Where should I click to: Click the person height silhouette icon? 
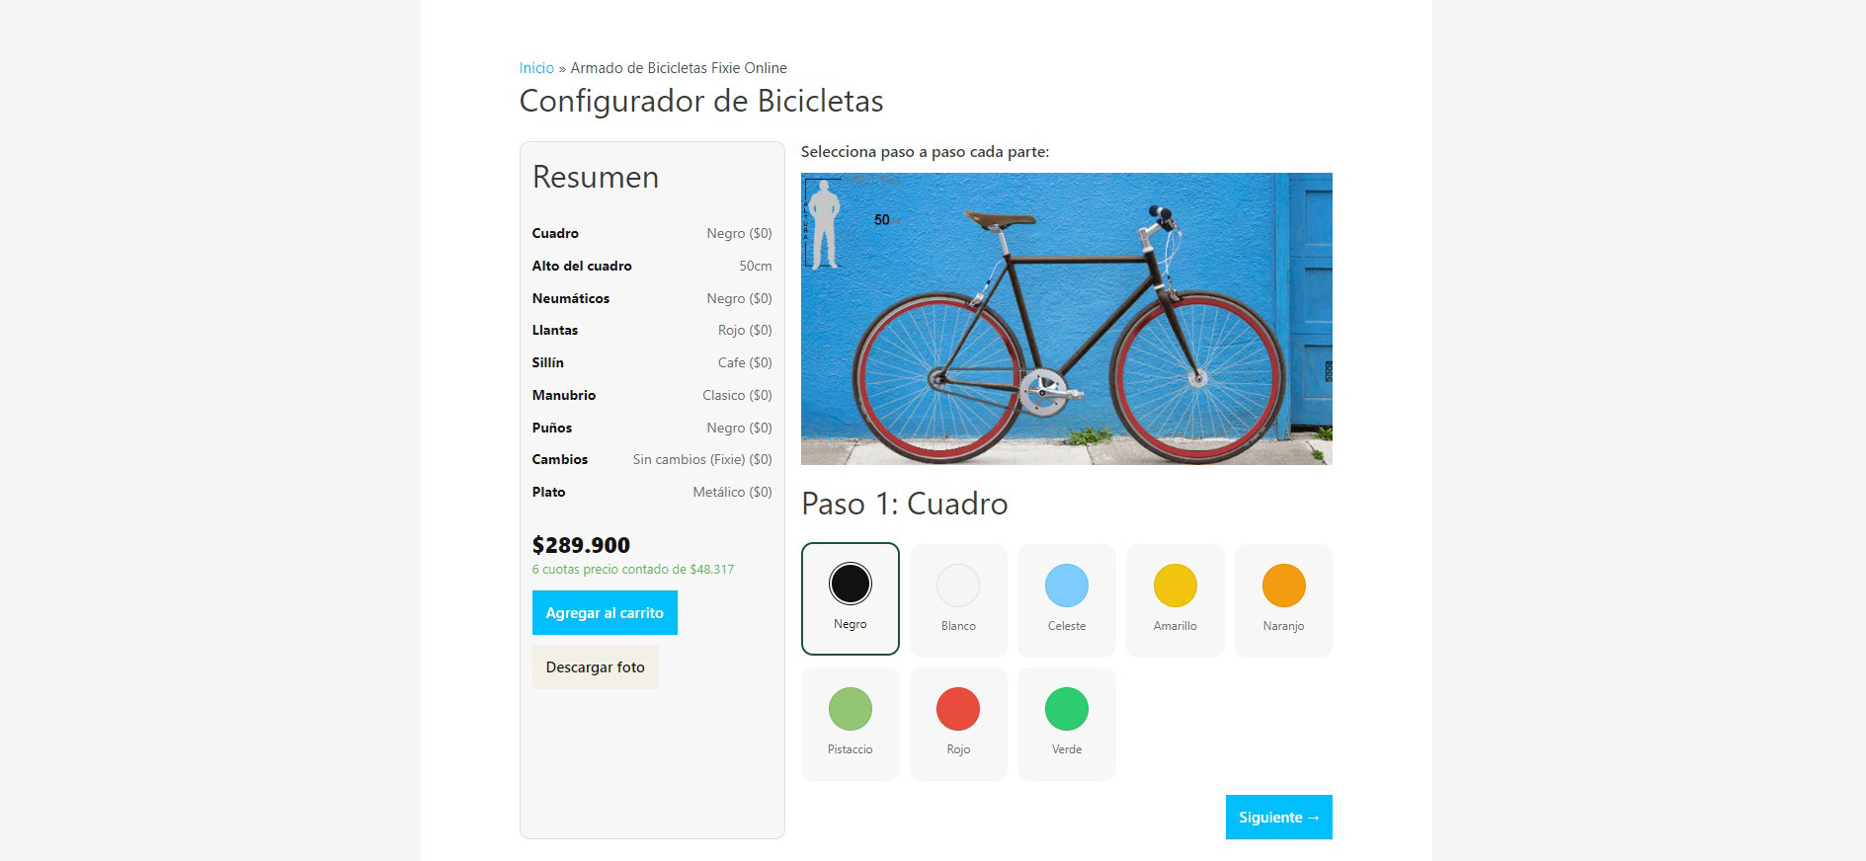pyautogui.click(x=823, y=225)
